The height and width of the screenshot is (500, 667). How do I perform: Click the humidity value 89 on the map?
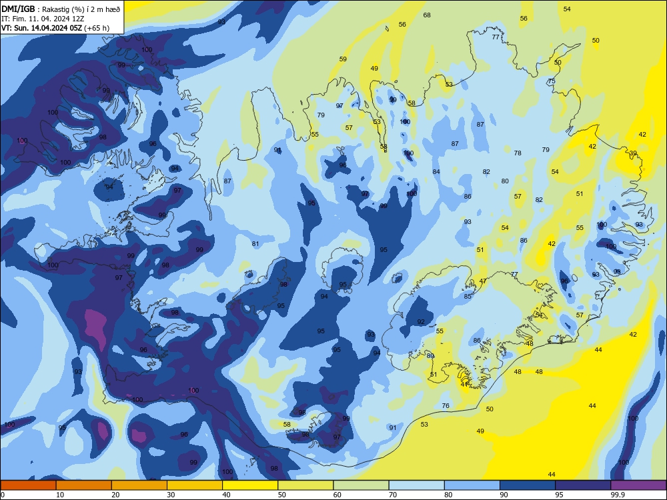[430, 356]
